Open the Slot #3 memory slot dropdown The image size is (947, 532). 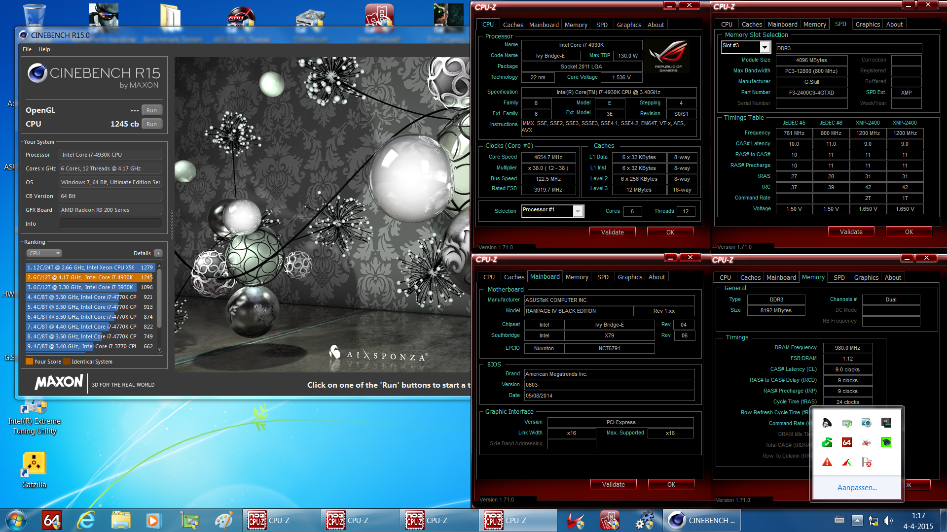point(765,46)
